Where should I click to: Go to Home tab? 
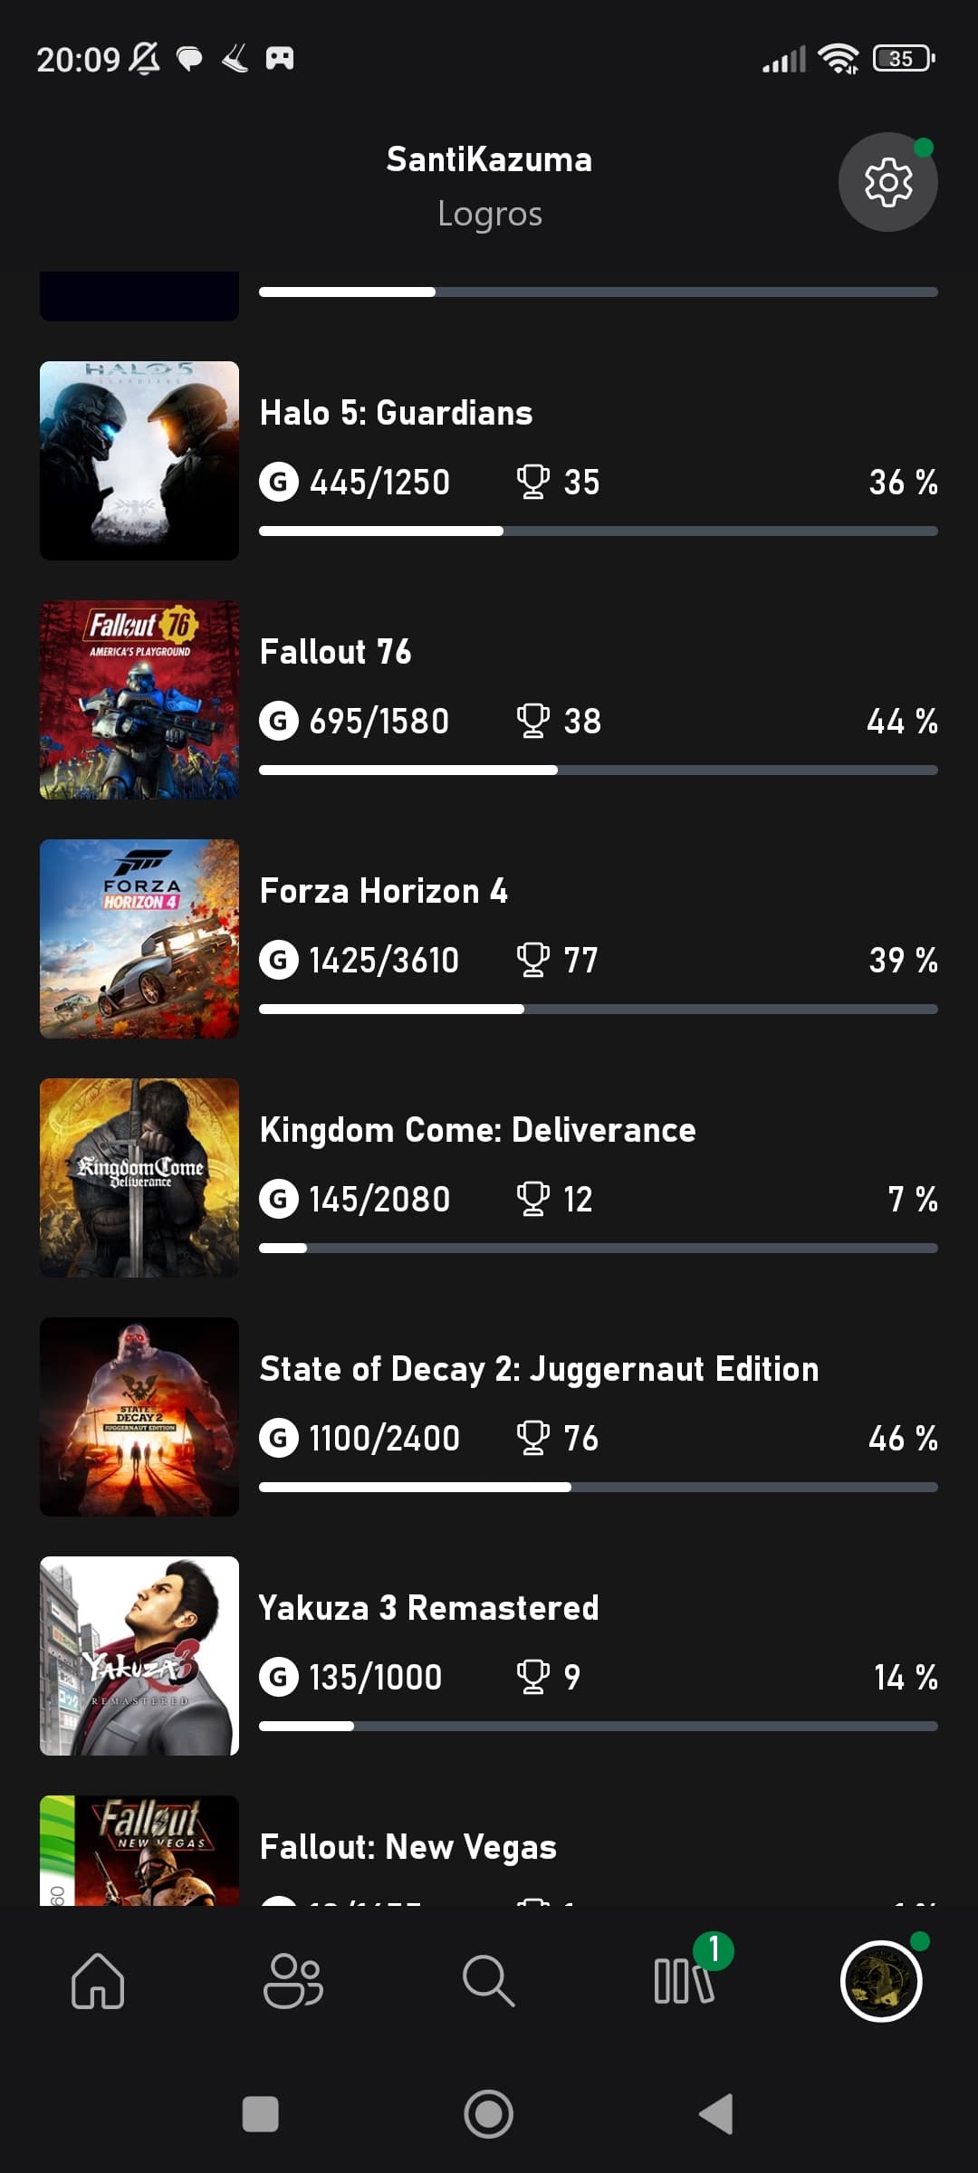[x=98, y=1981]
